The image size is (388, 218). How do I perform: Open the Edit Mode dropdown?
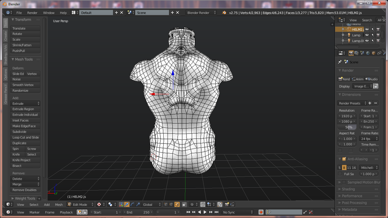[80, 205]
